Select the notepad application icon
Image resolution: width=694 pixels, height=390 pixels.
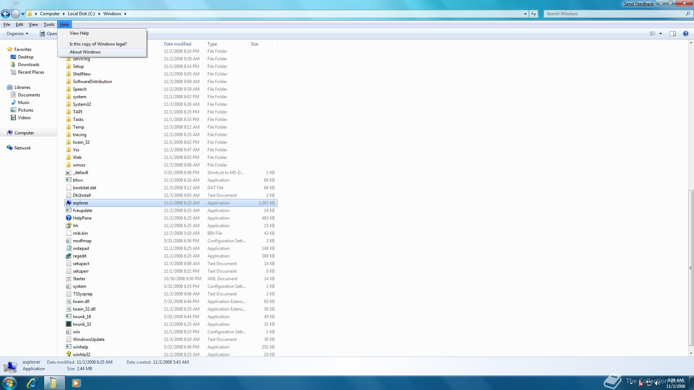coord(69,248)
